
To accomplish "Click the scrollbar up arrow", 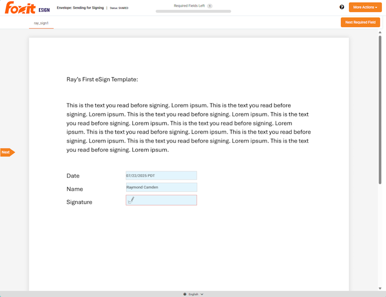I will [x=380, y=32].
